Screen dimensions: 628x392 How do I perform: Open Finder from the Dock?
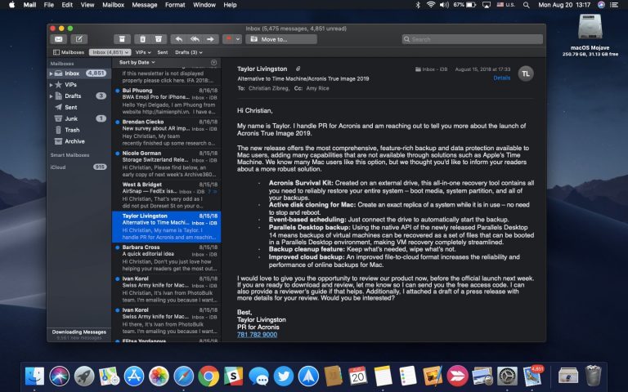coord(34,376)
